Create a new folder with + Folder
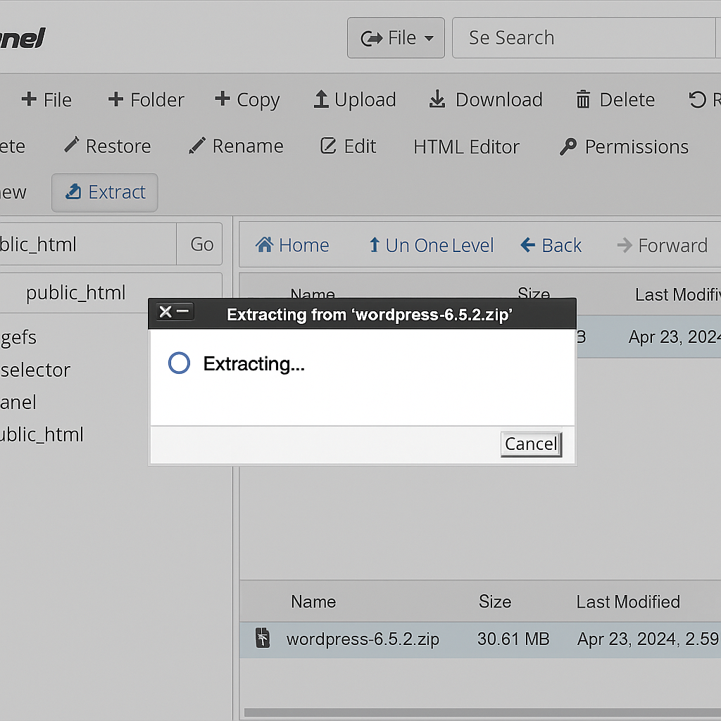Image resolution: width=721 pixels, height=721 pixels. click(146, 100)
